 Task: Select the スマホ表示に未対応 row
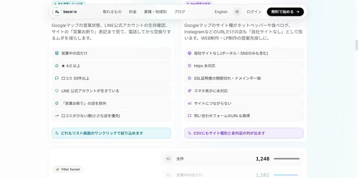coord(244,91)
